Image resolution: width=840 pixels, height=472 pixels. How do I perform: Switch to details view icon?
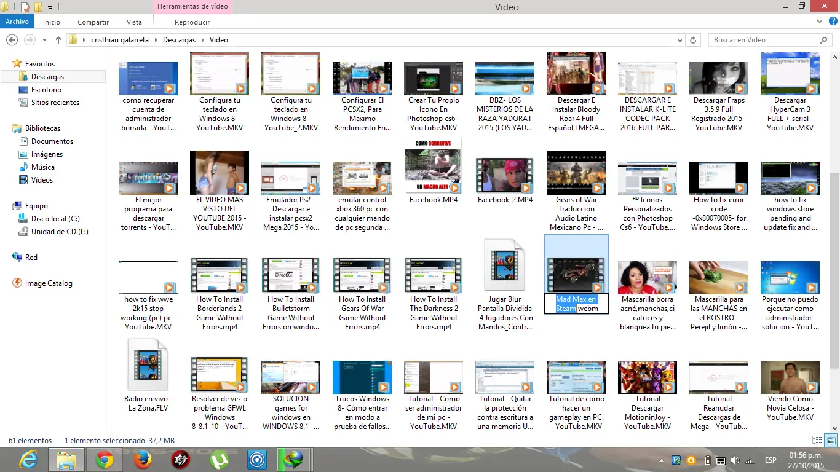(817, 440)
